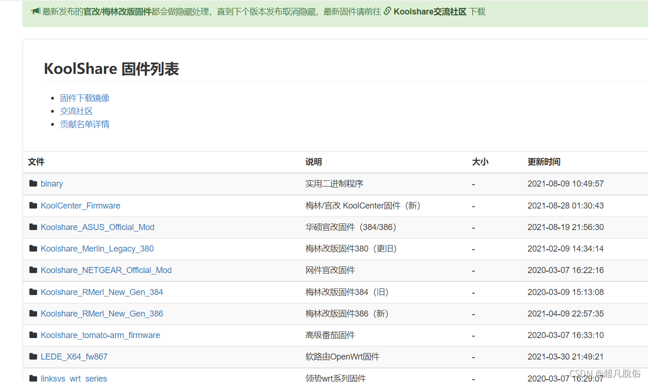
Task: Open Koolshare_NETGEAR_Official_Mod folder
Action: click(x=106, y=270)
